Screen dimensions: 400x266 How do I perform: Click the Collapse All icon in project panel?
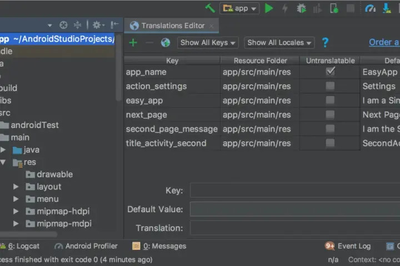point(77,25)
